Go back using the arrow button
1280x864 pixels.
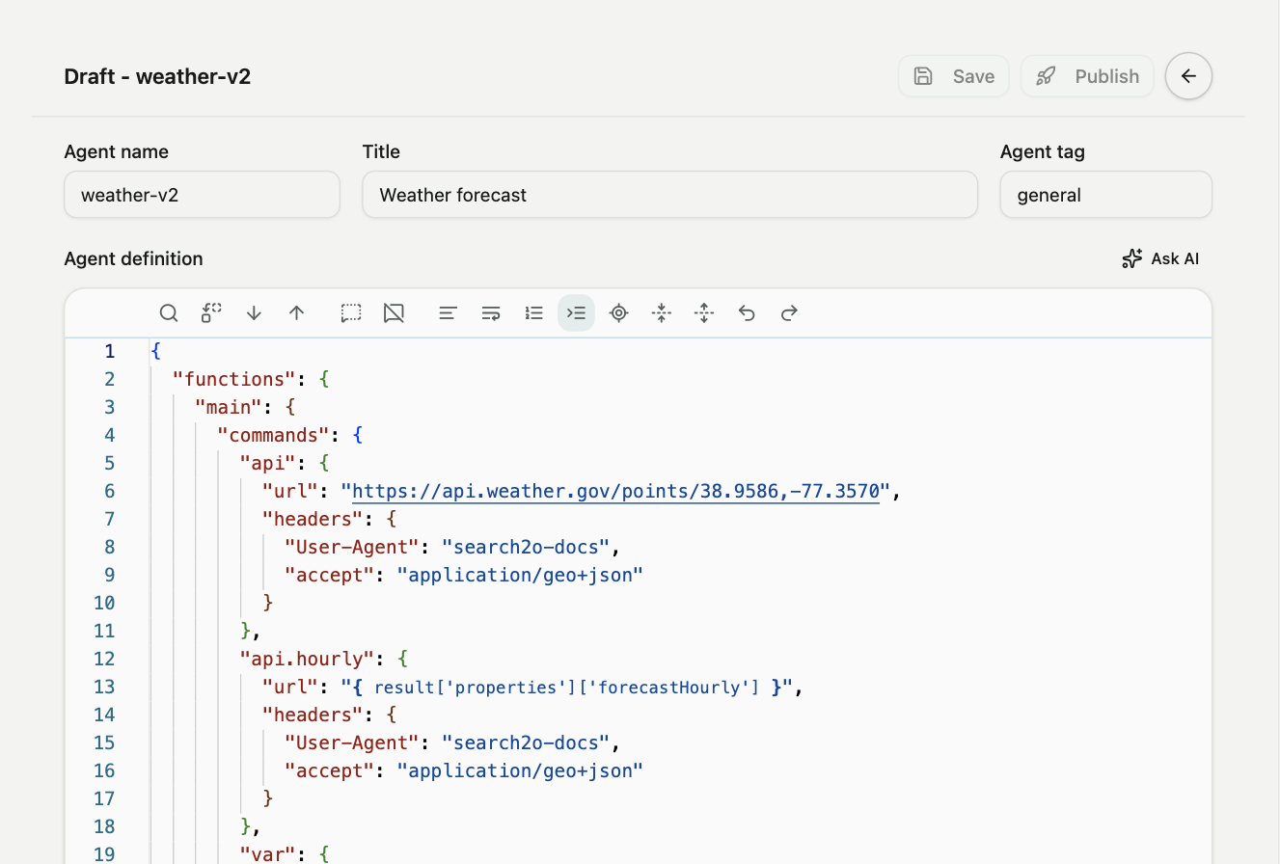tap(1188, 76)
